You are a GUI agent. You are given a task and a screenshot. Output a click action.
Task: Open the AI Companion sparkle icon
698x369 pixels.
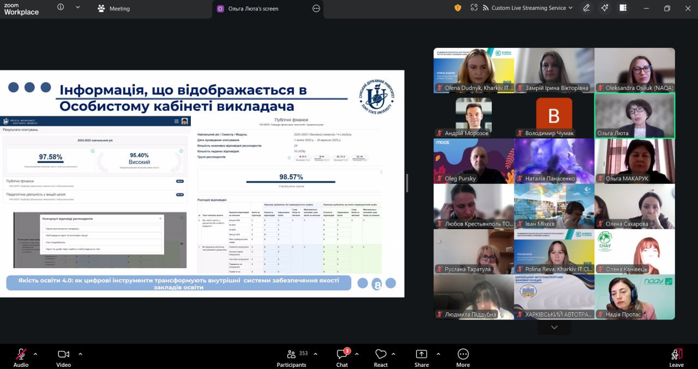604,8
